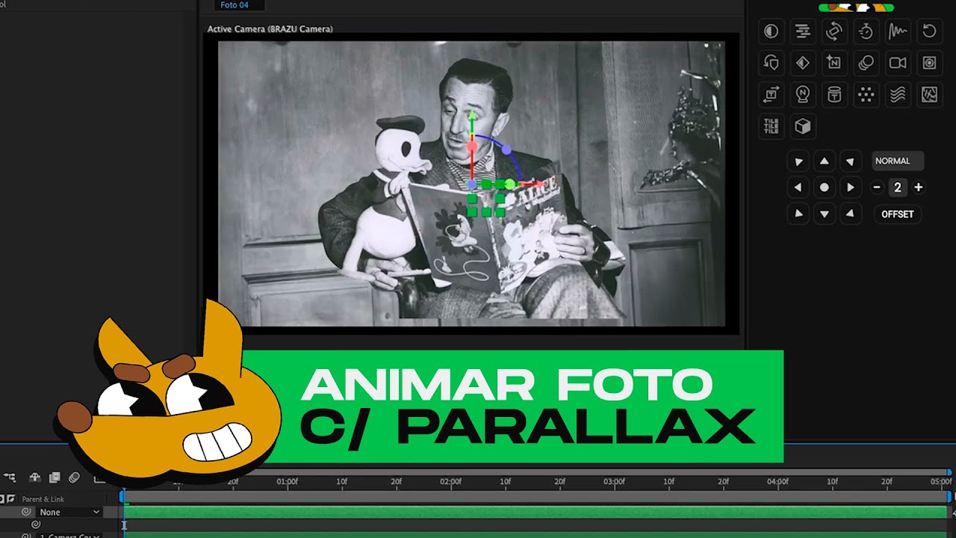Toggle the timeline motion blur switch
The image size is (956, 538).
point(74,477)
